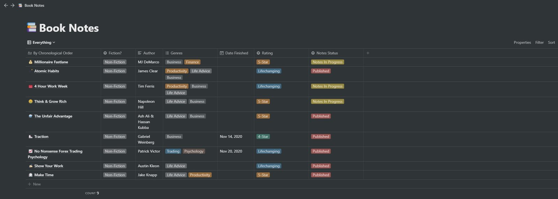Screen dimensions: 558x199
Task: Click Think & Grow Rich's Notes In Progress status
Action: pos(327,102)
